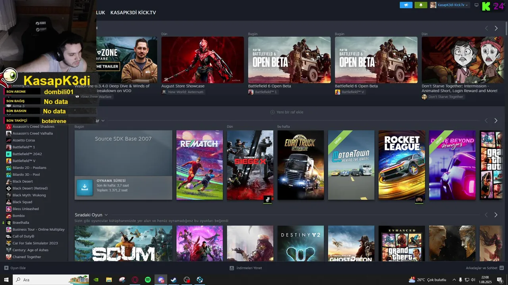Click Sıradaki Oyun shelf left arrow

pos(486,215)
